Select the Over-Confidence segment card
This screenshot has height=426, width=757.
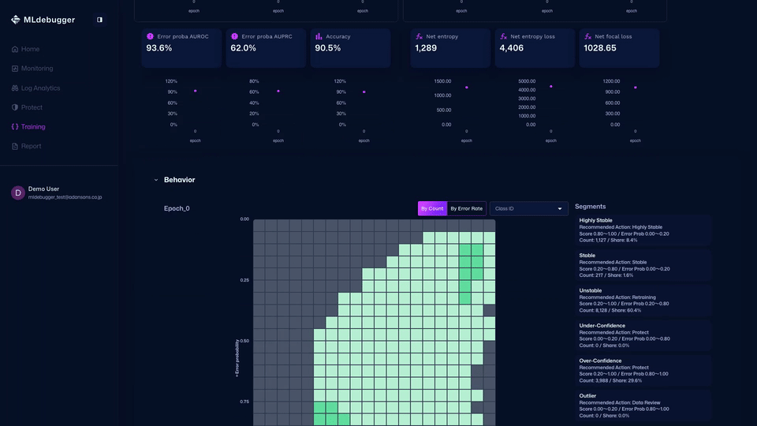coord(643,371)
